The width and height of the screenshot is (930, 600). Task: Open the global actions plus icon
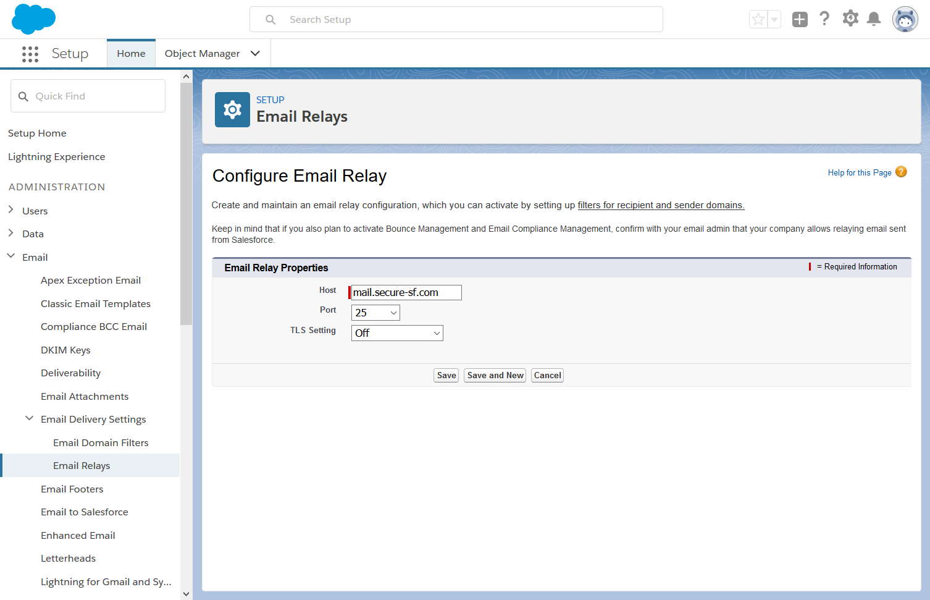[800, 19]
